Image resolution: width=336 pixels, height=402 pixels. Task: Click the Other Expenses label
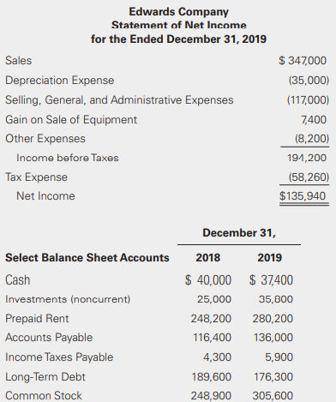coord(45,139)
